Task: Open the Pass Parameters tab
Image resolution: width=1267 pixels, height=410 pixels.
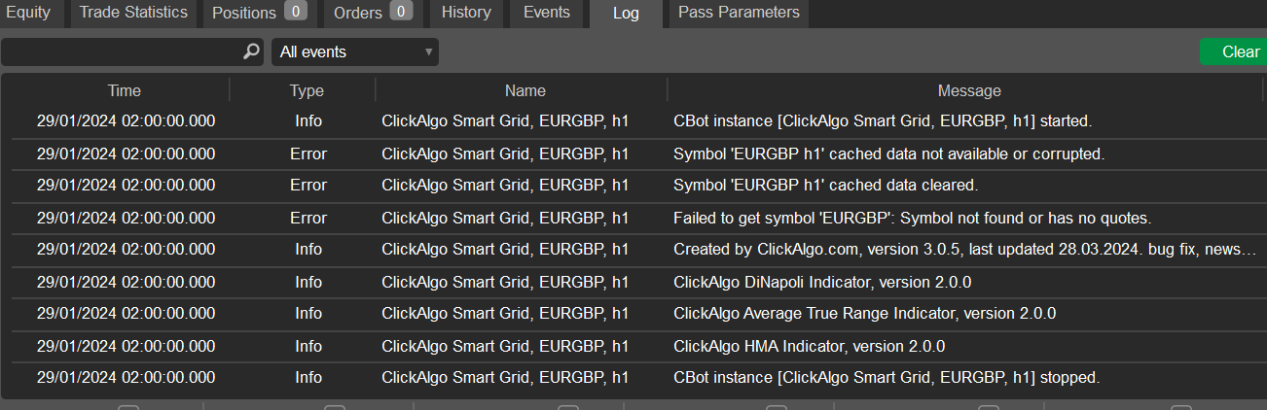Action: click(x=739, y=13)
